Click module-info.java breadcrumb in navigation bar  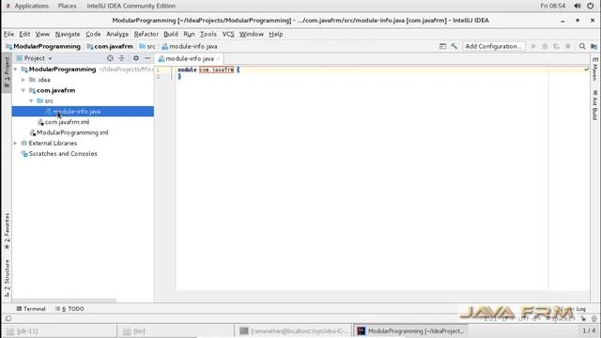pos(190,46)
